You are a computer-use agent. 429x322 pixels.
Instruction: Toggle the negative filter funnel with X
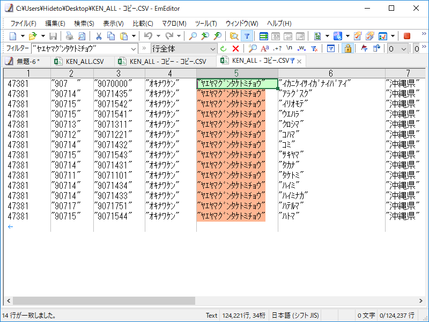coord(314,49)
